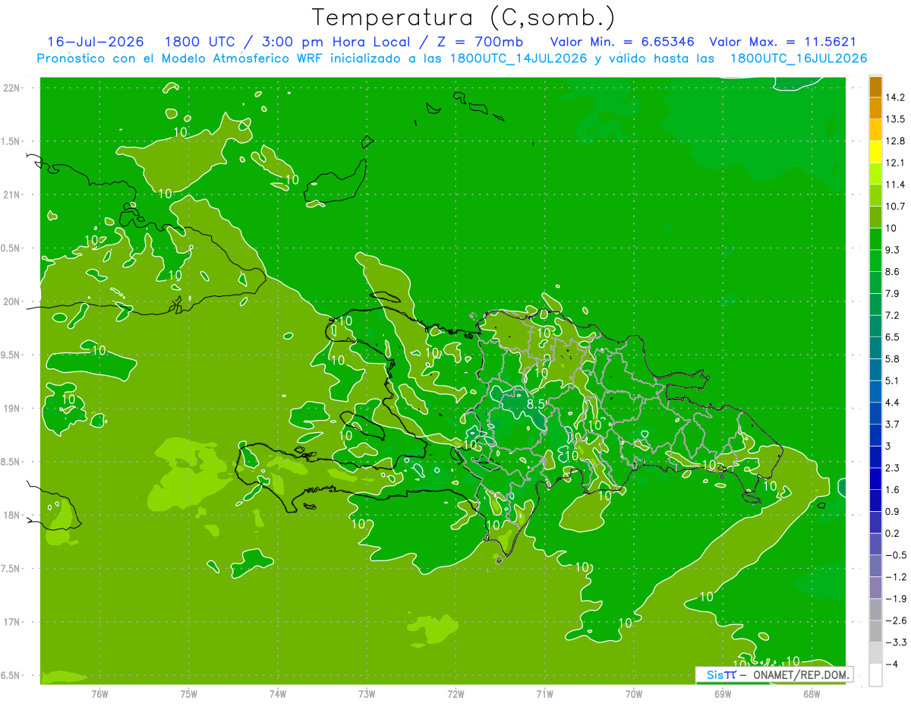Viewport: 911px width, 704px height.
Task: Click "1800UTC_16JUL2026" valid-until time text
Action: [x=798, y=58]
